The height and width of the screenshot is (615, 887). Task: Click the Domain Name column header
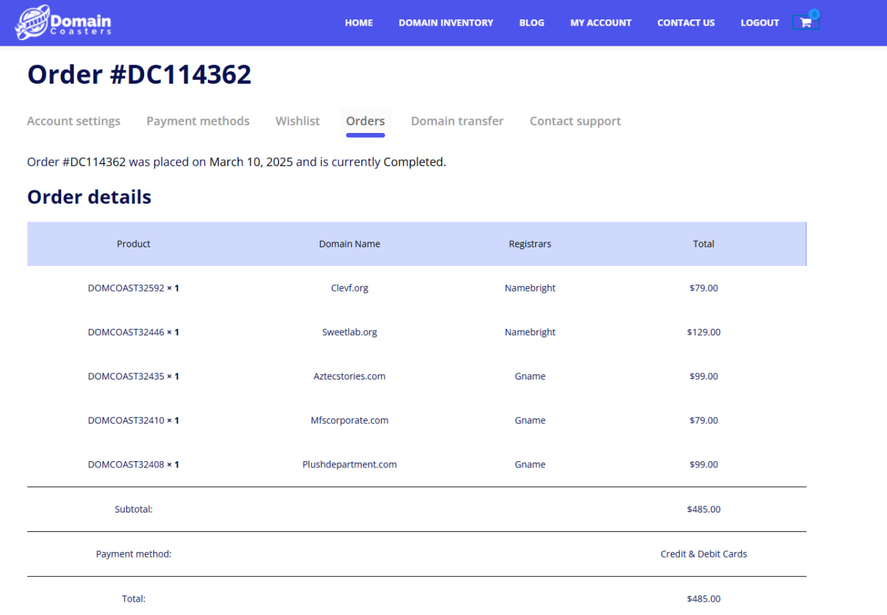(350, 244)
